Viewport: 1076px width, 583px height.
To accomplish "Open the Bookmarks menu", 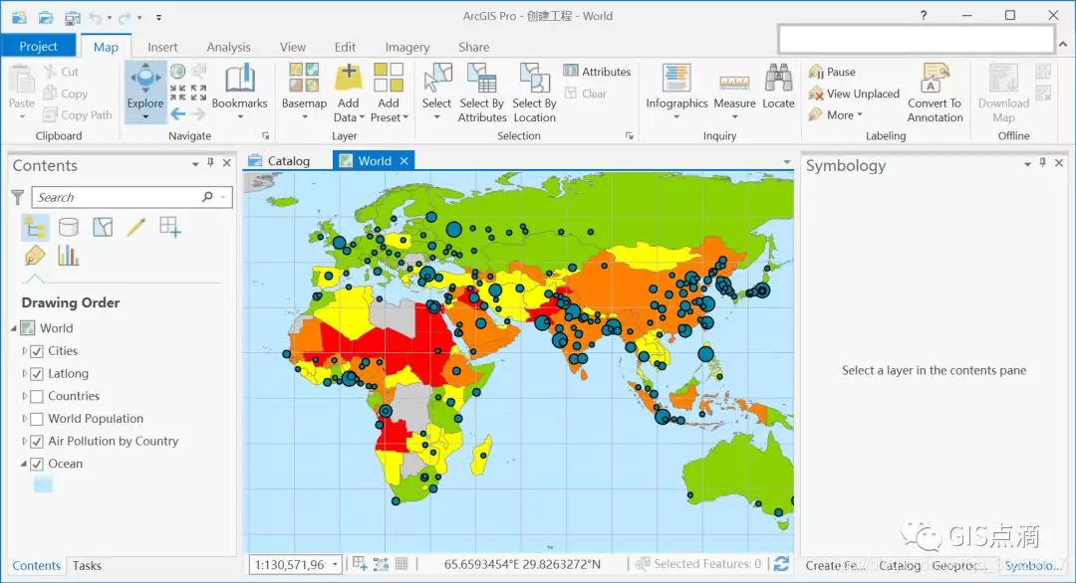I will pyautogui.click(x=239, y=92).
